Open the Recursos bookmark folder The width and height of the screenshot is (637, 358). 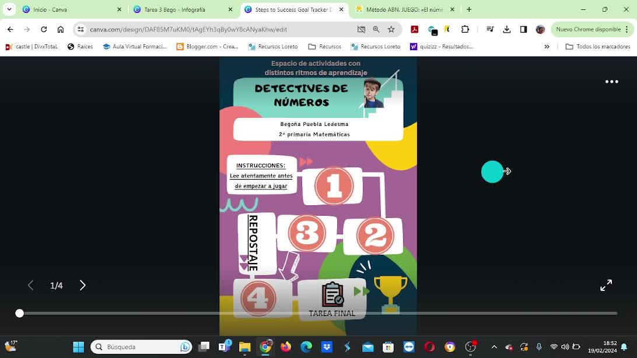(324, 47)
